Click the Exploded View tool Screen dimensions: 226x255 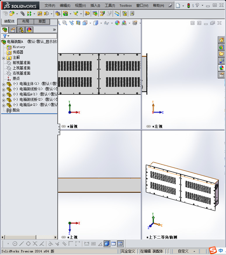[102, 13]
